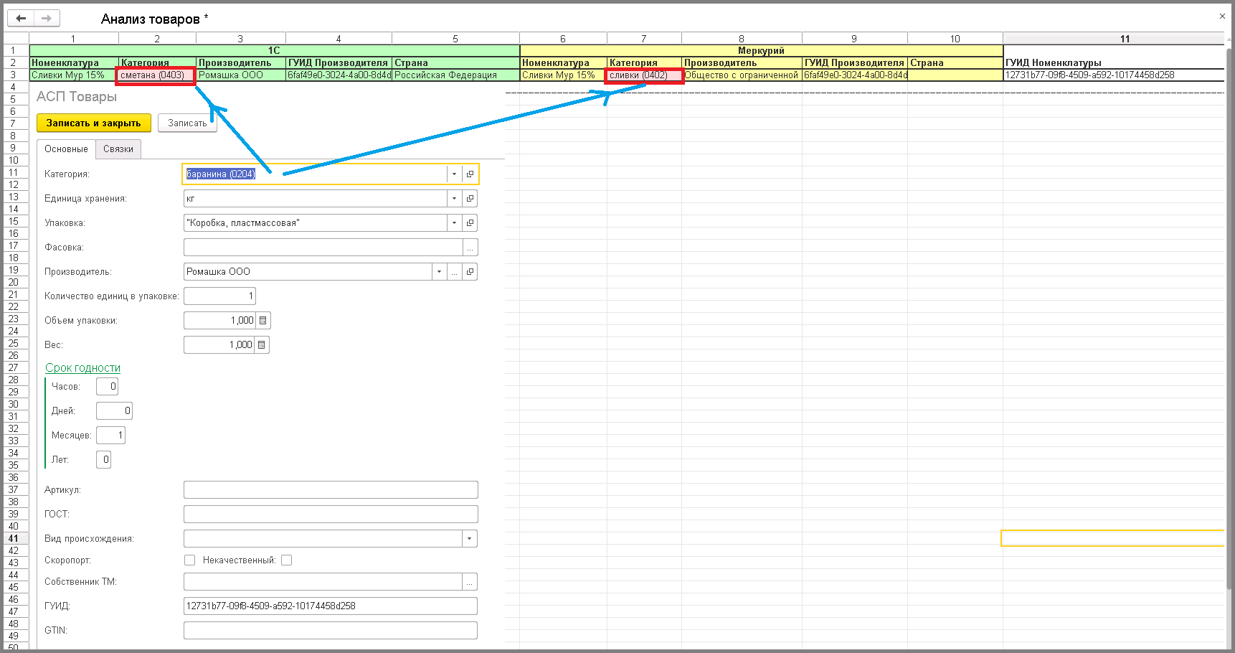Switch to Основные tab
1235x653 pixels.
[x=66, y=149]
